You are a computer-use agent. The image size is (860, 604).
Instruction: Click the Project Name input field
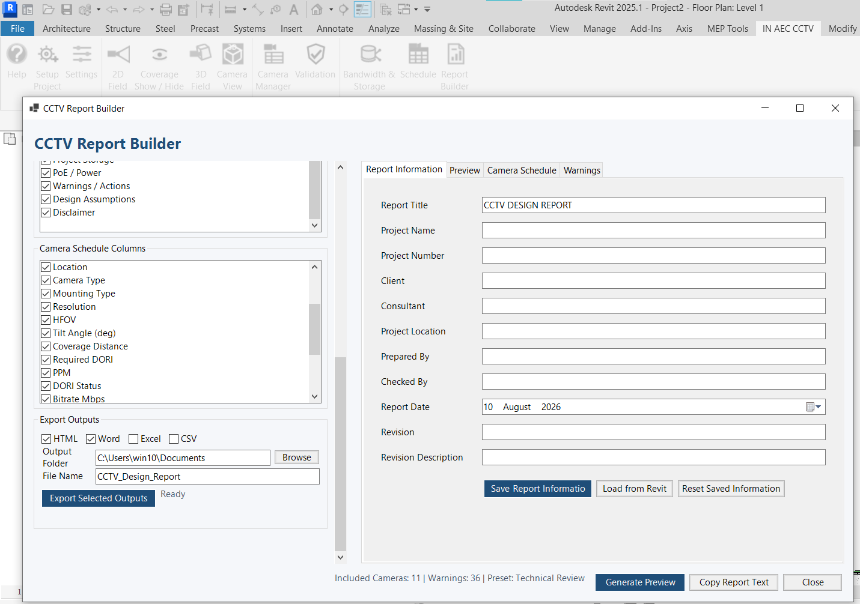pyautogui.click(x=653, y=231)
